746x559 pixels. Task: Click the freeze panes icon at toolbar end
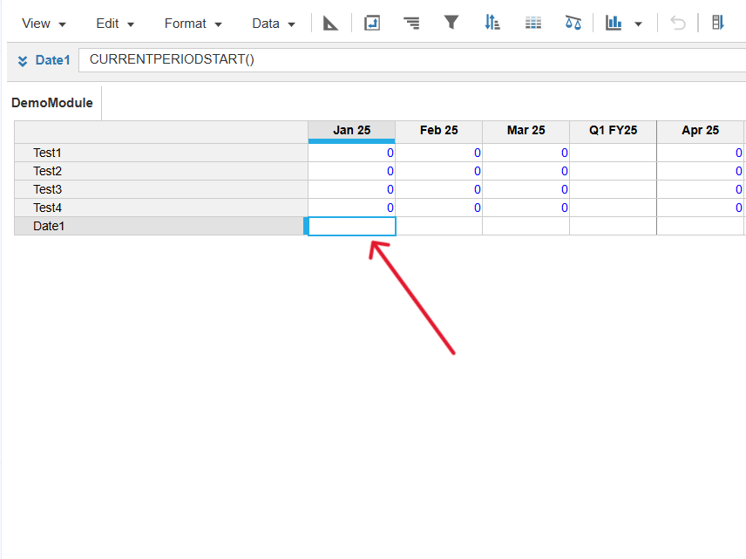click(x=718, y=23)
